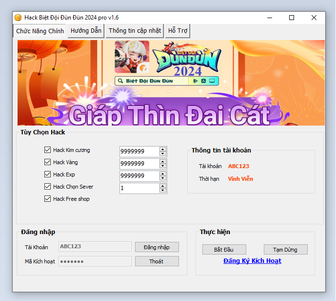Screen dimensions: 336x301
Task: Click the Mã Kích hoạt password field
Action: [95, 261]
